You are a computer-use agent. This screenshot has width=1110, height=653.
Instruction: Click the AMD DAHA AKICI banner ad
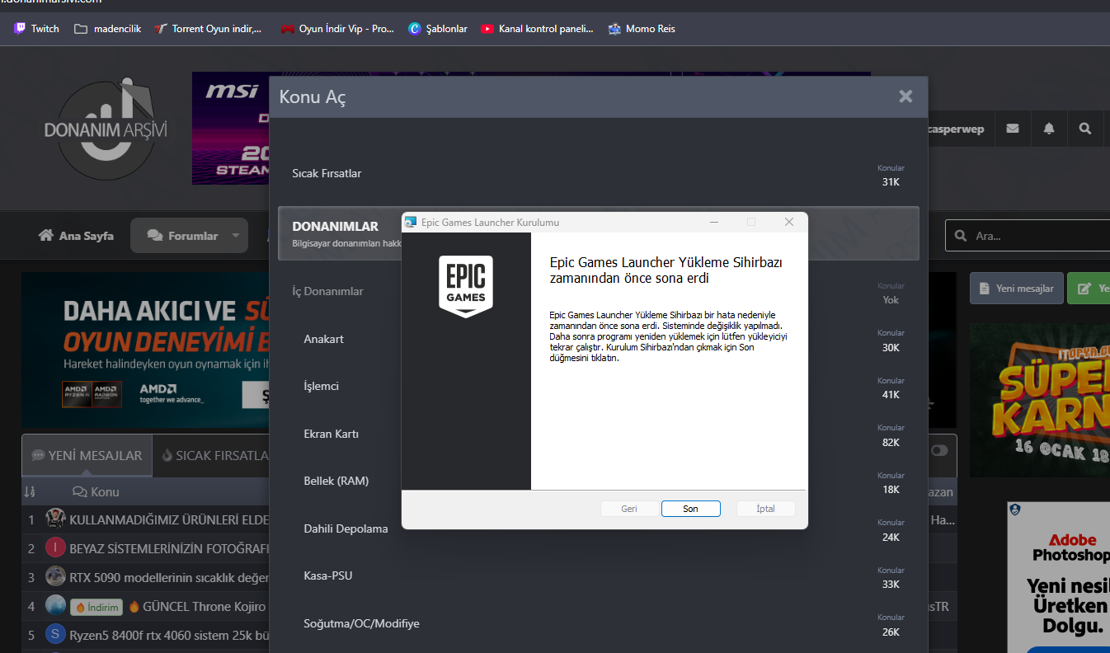coord(145,350)
